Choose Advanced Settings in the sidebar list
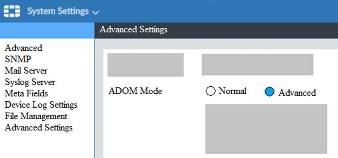338x158 pixels. point(38,128)
